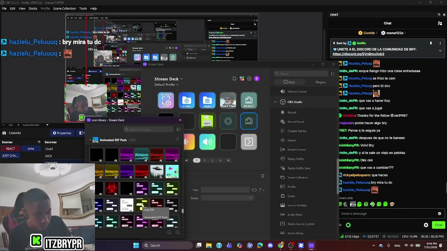The width and height of the screenshot is (447, 251).
Task: Select the teal speaker volume key
Action: click(x=207, y=142)
